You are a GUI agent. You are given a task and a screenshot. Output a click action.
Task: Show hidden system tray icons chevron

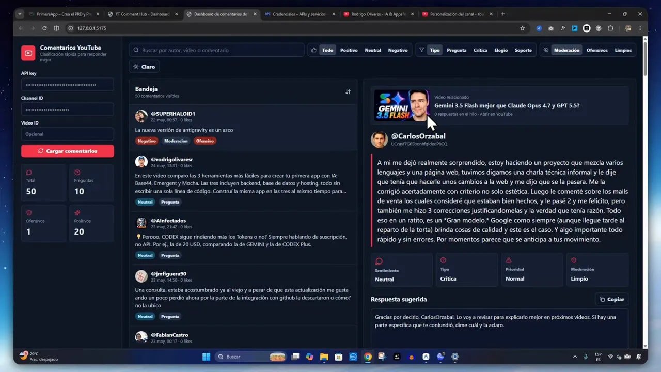(575, 357)
